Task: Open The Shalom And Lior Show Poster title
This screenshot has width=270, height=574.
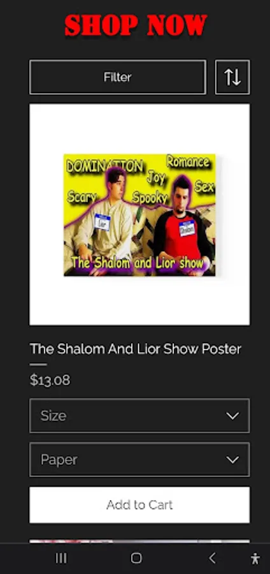Action: coord(136,350)
